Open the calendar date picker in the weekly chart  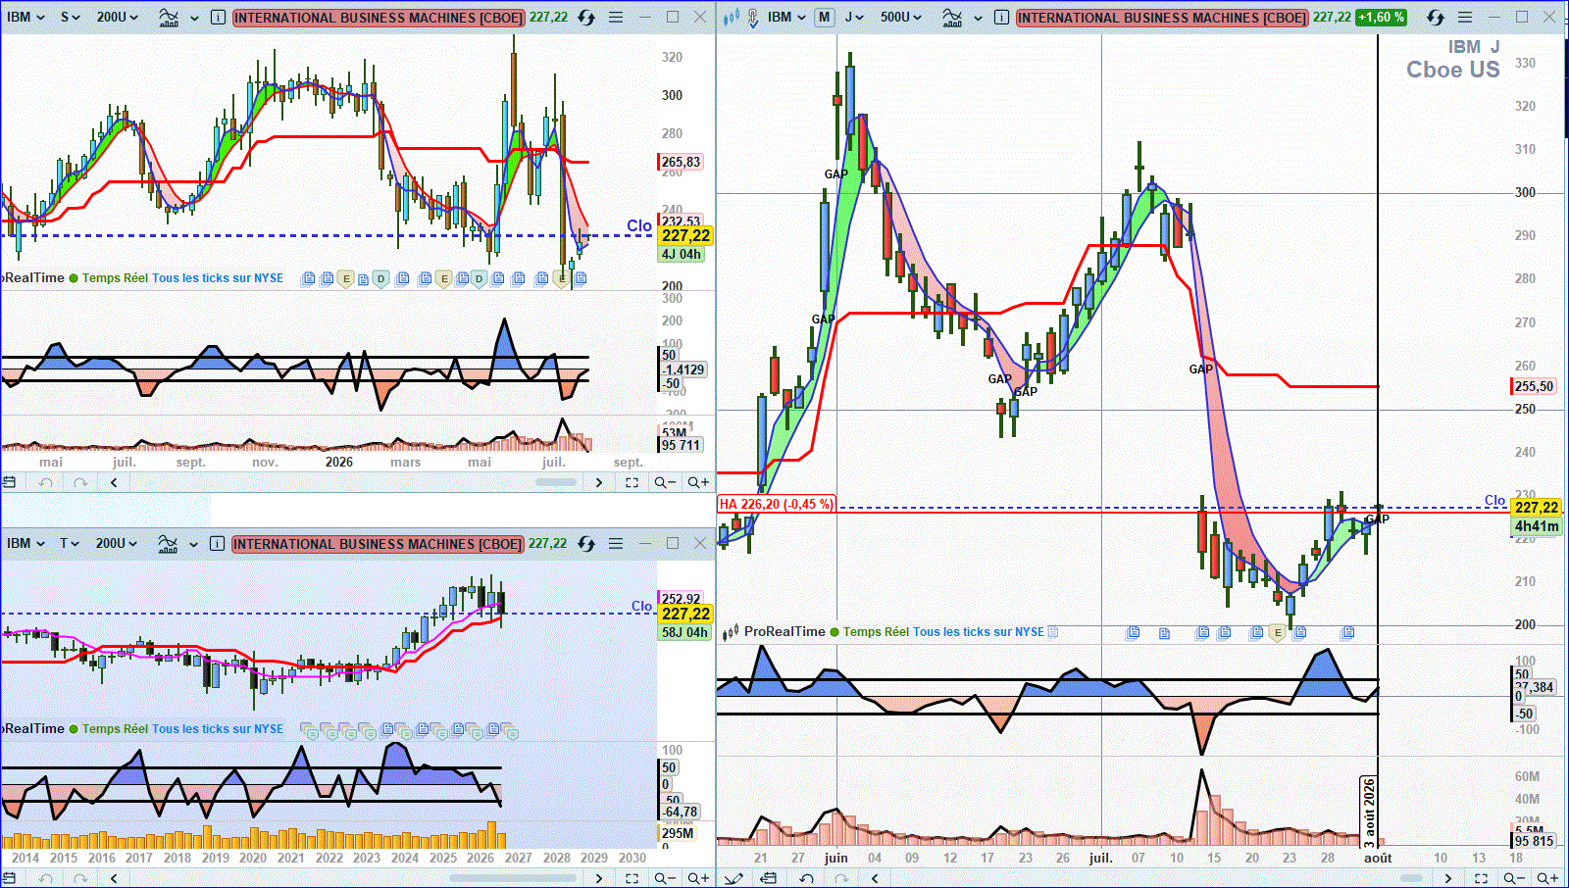10,482
